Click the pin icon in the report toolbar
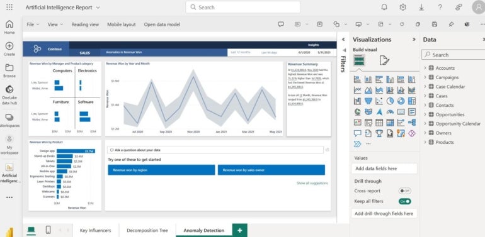Viewport: 485px width, 237px height. [451, 25]
